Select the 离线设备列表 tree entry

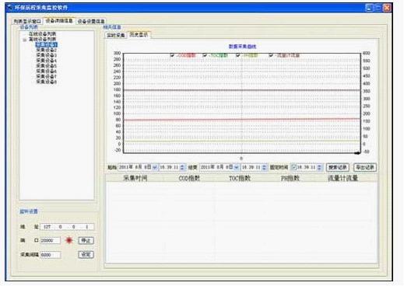pos(42,39)
